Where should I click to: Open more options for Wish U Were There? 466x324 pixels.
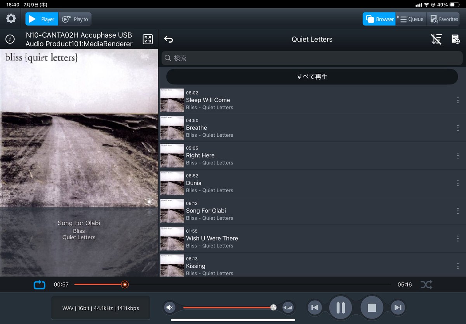tap(458, 238)
